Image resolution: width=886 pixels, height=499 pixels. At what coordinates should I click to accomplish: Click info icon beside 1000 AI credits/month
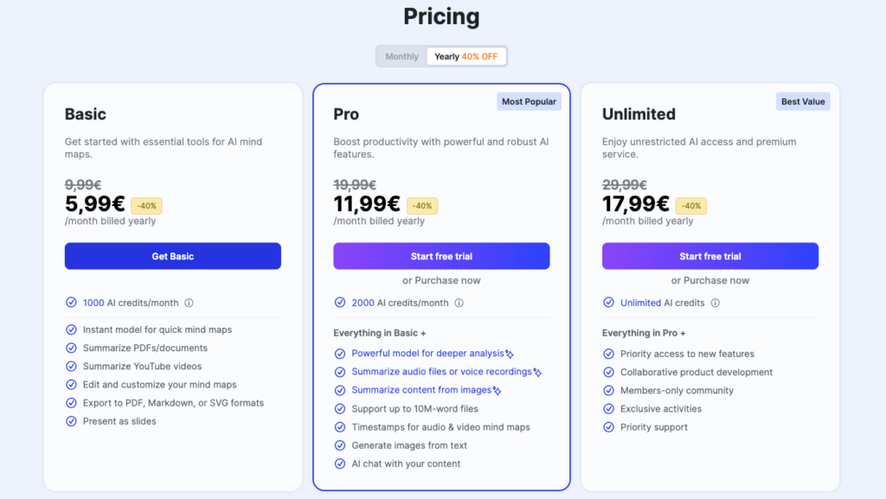tap(189, 304)
